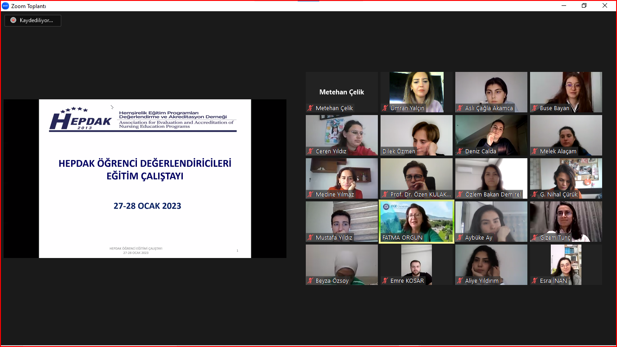Restore down the Zoom meeting window
This screenshot has width=617, height=347.
point(584,6)
